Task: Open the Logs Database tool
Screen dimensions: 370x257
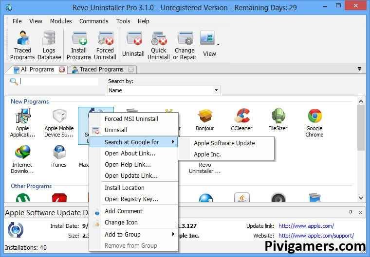Action: coord(49,44)
